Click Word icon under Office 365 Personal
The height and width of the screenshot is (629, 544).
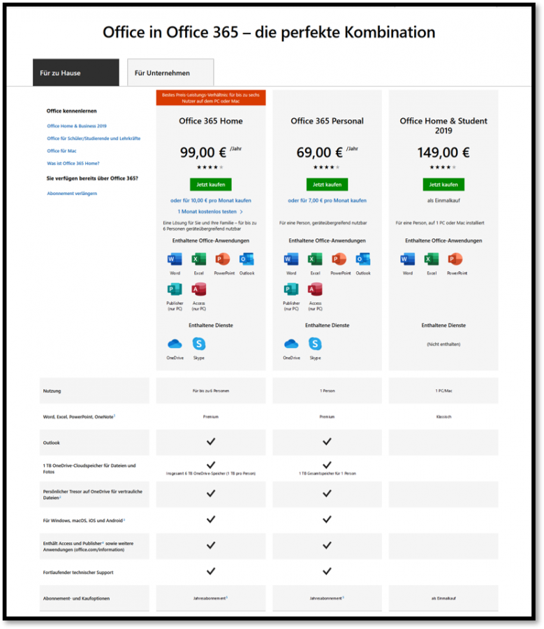(291, 259)
